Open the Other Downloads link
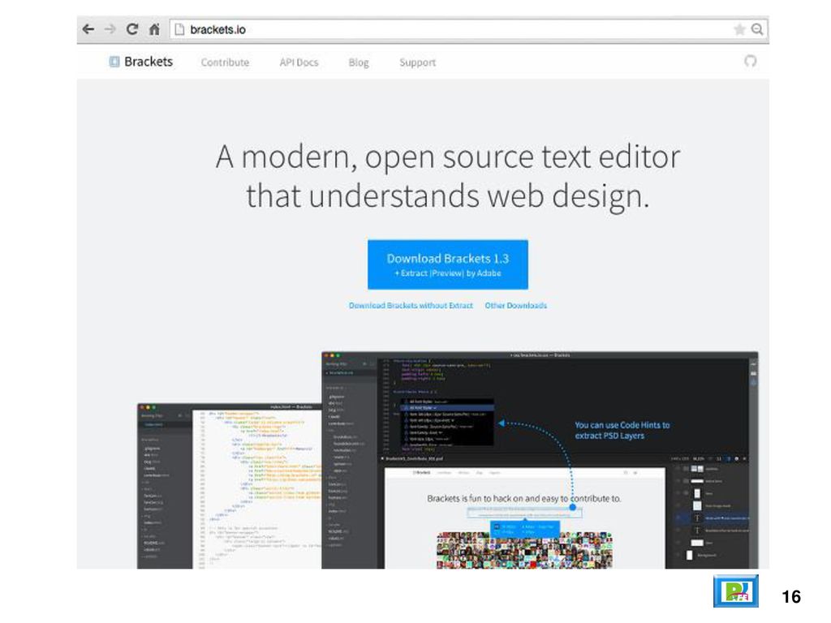The image size is (831, 623). (515, 306)
